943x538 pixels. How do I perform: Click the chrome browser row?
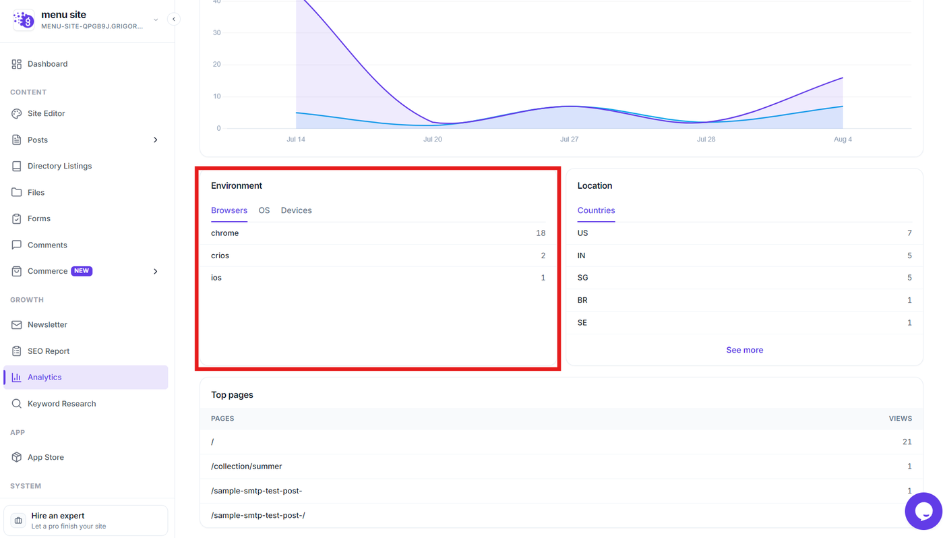(378, 233)
